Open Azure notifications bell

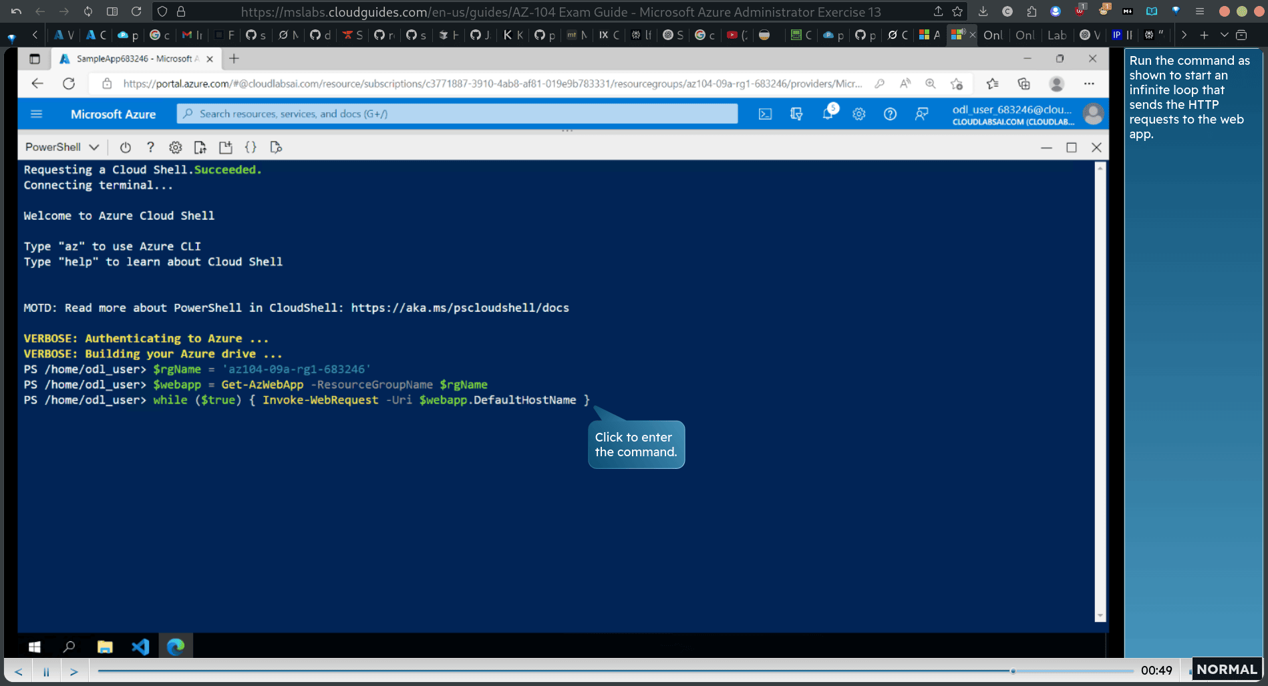coord(828,113)
